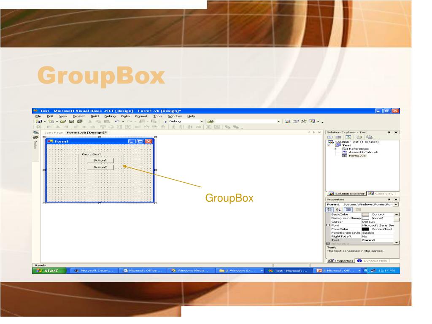432x324 pixels.
Task: Click the Windows Start button
Action: tap(49, 270)
